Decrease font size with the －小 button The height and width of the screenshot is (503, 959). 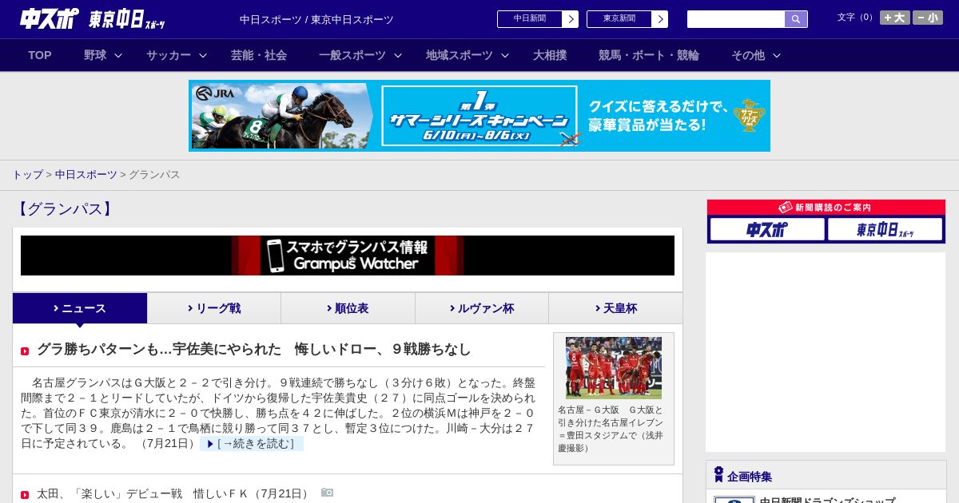(x=928, y=18)
